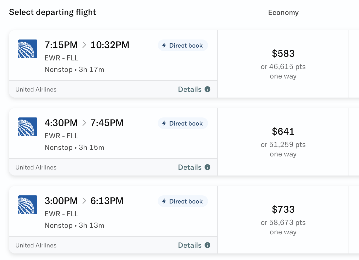359x260 pixels.
Task: Click info icon beside Details on 4:30PM flight
Action: pyautogui.click(x=207, y=167)
